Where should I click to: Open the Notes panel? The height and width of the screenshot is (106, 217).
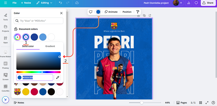(19, 103)
